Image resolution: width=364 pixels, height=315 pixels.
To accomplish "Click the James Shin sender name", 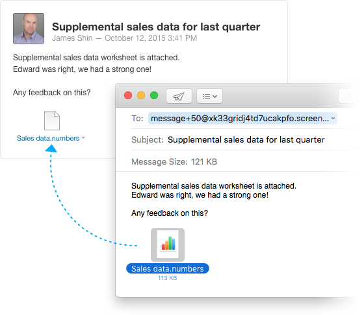I will click(72, 38).
